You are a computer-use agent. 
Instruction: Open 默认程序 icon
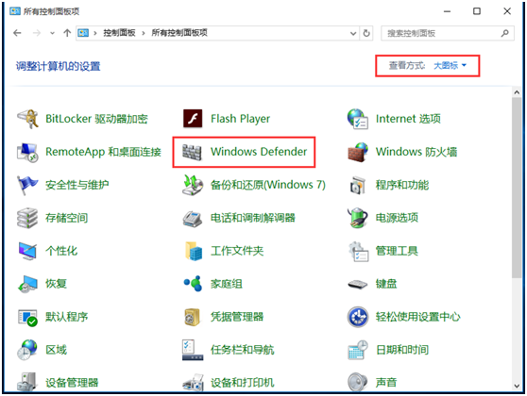(x=27, y=318)
